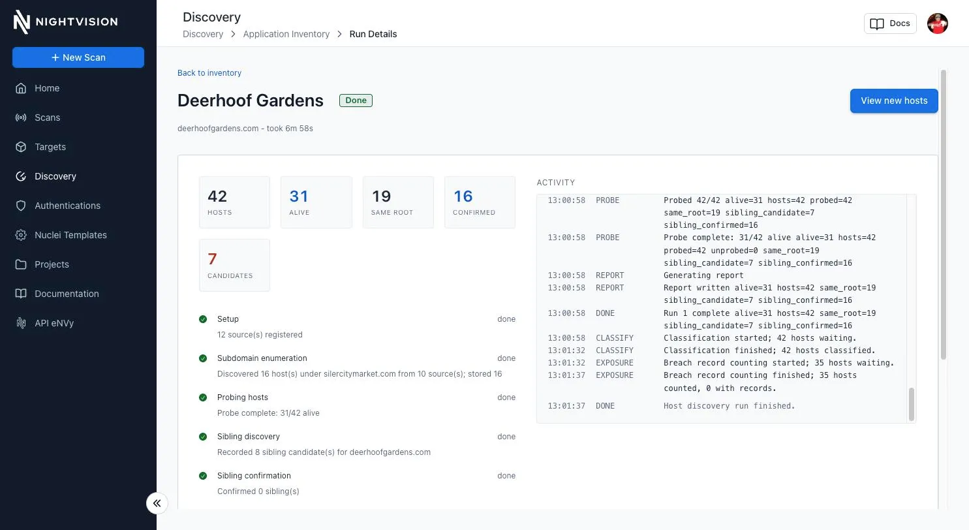Click the Scans radar icon
The height and width of the screenshot is (530, 969).
21,117
